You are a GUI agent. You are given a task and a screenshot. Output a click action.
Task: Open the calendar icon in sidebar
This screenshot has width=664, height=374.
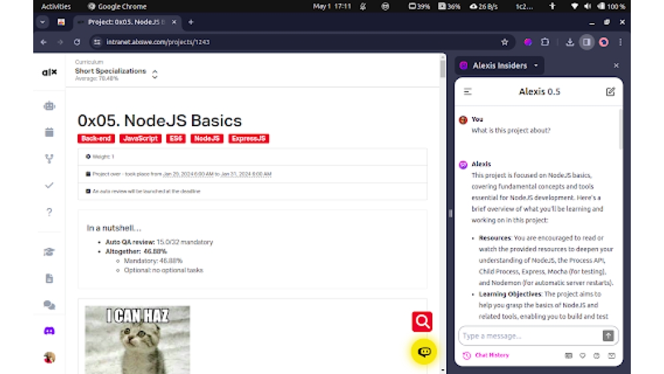pos(49,132)
